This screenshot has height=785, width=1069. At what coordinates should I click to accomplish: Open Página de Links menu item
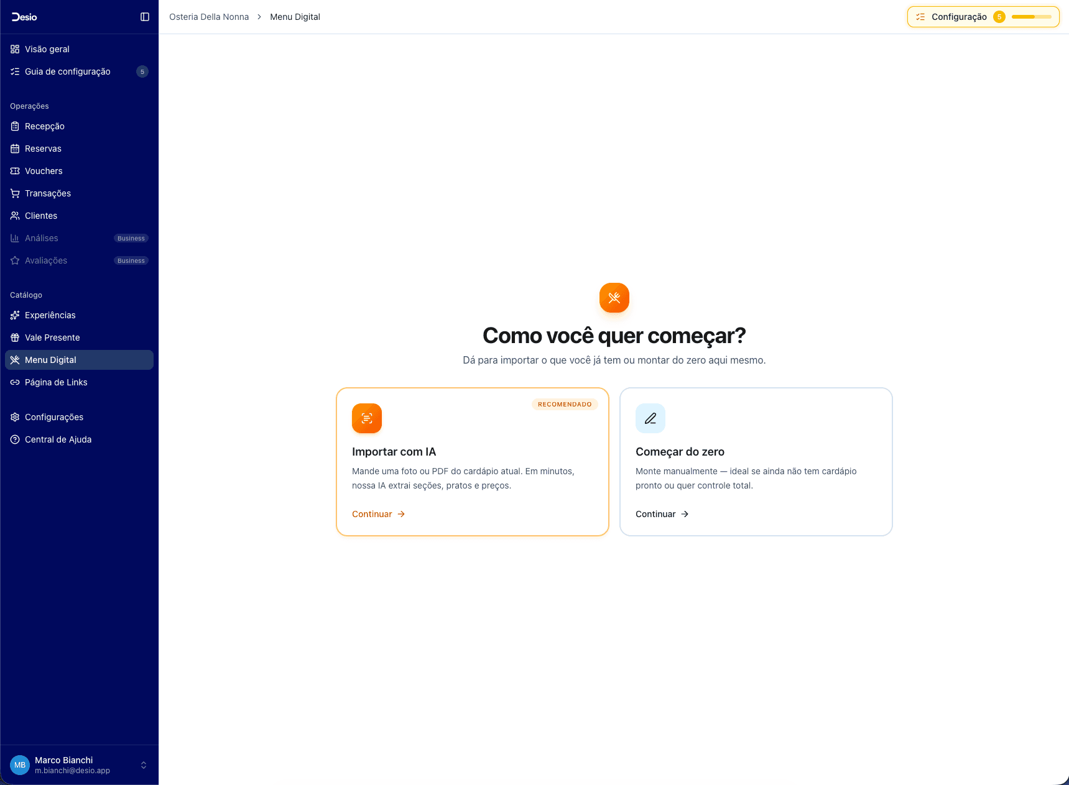[x=56, y=382]
